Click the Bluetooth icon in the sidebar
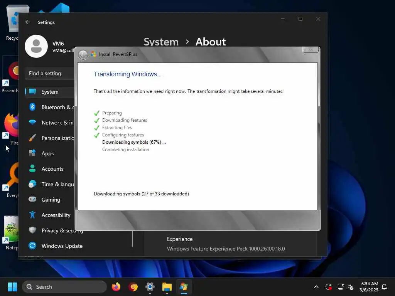395x296 pixels. click(32, 107)
